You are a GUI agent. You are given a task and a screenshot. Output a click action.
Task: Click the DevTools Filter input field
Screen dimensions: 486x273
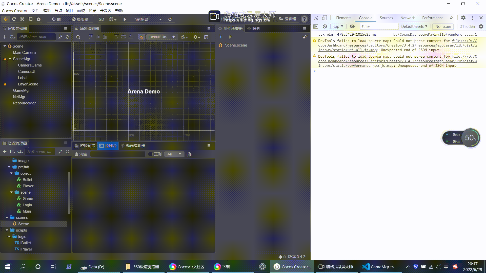point(379,26)
